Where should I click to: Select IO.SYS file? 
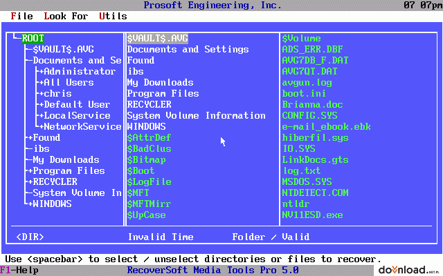click(x=299, y=149)
